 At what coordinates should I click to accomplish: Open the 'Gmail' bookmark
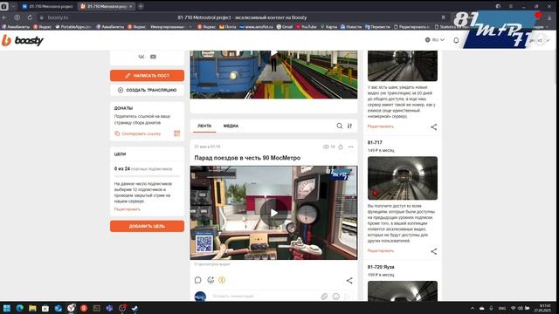tap(284, 27)
